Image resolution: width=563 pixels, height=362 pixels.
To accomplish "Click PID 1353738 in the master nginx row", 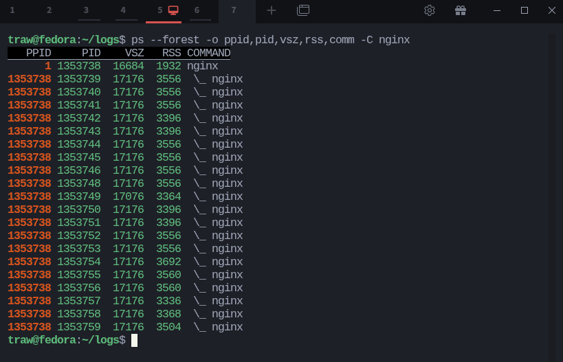I will pyautogui.click(x=79, y=66).
